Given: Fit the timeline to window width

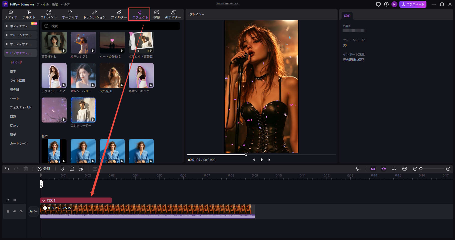Looking at the screenshot, I should (x=405, y=169).
